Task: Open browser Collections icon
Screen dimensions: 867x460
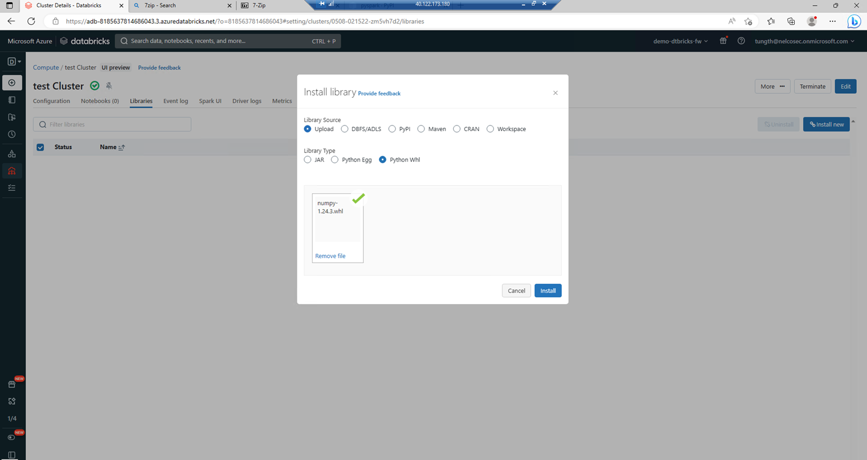Action: [x=791, y=21]
